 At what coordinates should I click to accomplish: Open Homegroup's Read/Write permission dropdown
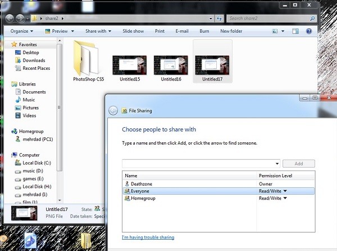pos(285,198)
